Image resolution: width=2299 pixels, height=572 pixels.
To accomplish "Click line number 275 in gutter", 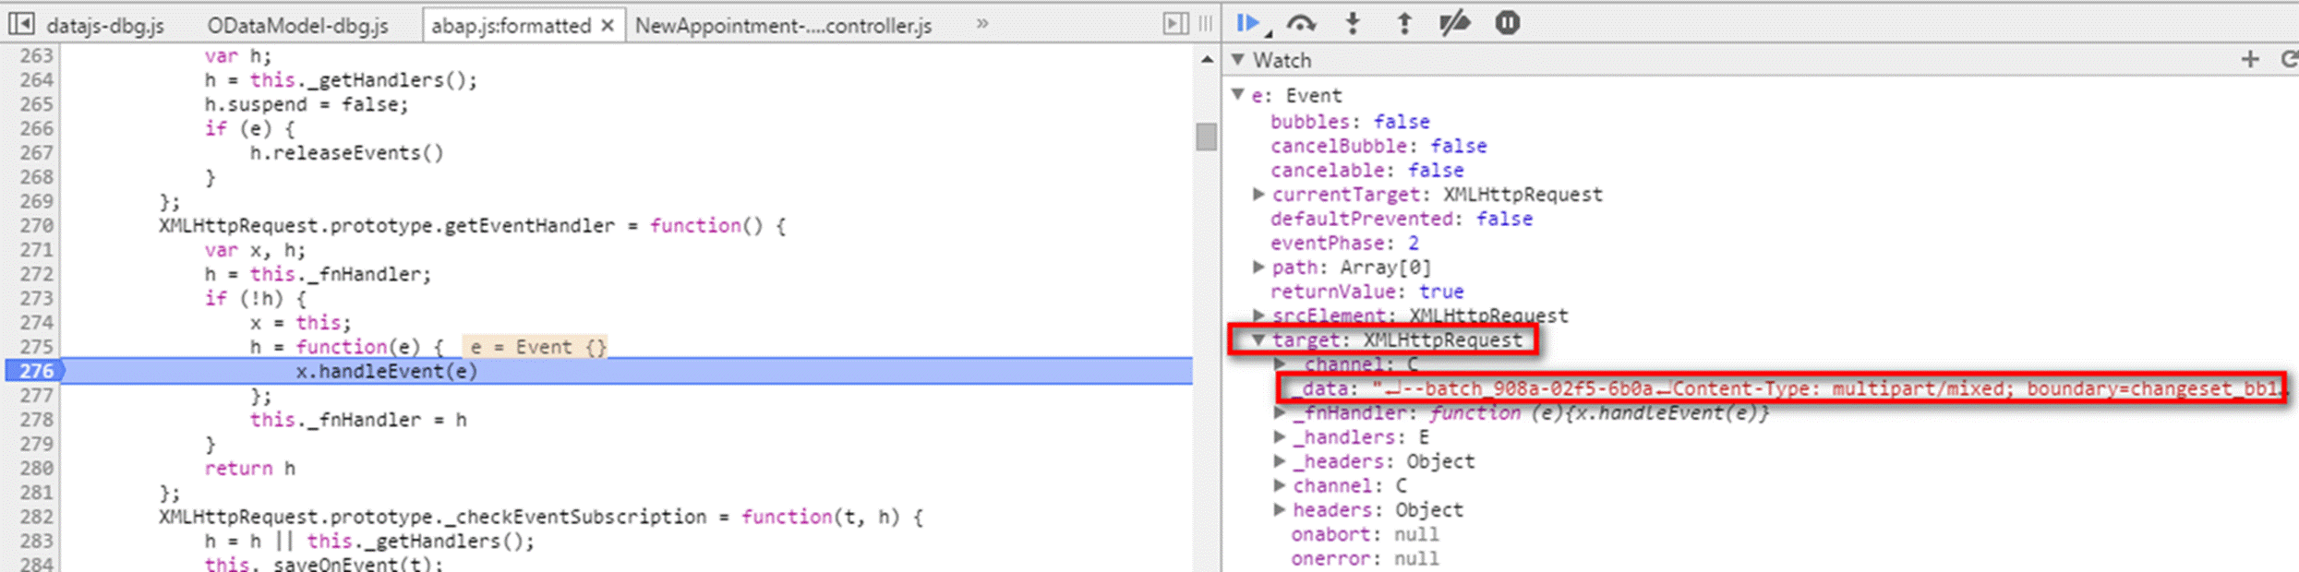I will tap(37, 347).
